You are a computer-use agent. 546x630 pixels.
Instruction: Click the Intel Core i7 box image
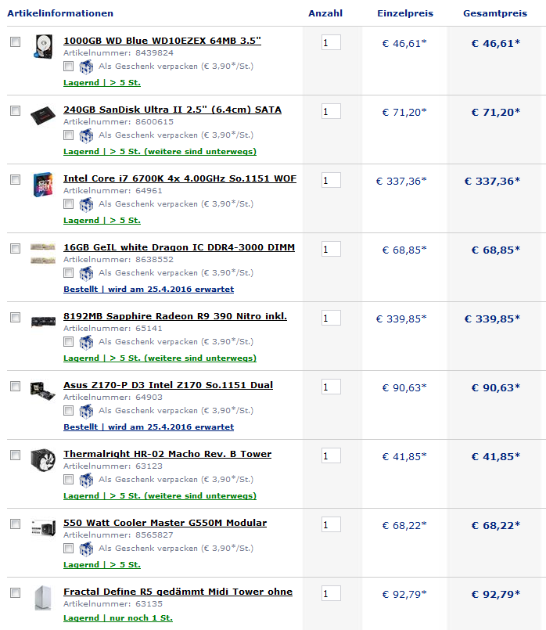(42, 185)
